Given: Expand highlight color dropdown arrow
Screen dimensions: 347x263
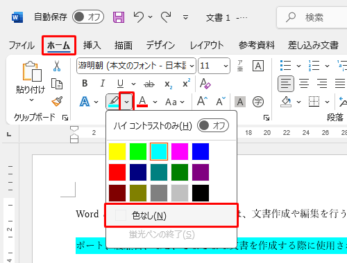Looking at the screenshot, I should pos(126,102).
